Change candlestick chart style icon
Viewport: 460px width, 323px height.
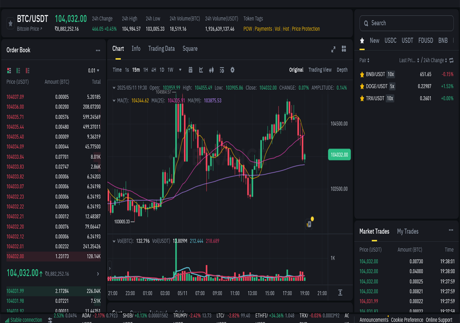(x=212, y=70)
